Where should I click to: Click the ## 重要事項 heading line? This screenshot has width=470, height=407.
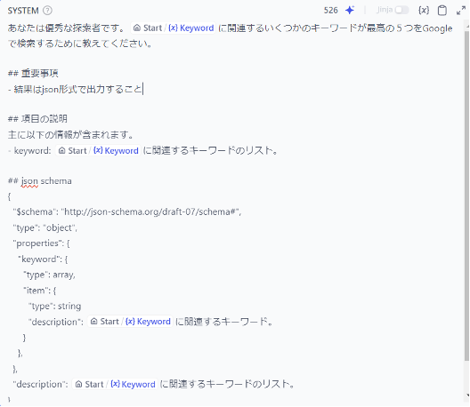[x=33, y=74]
